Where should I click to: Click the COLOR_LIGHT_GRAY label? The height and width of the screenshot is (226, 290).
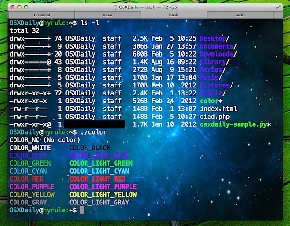(99, 202)
